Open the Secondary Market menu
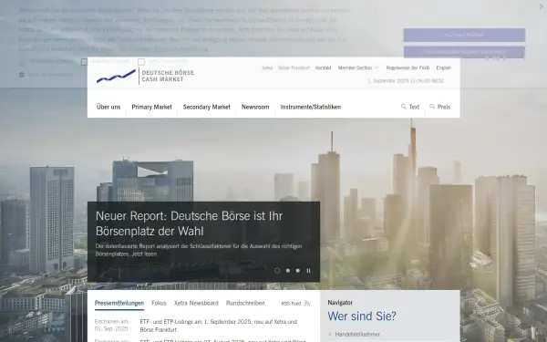 (x=207, y=107)
